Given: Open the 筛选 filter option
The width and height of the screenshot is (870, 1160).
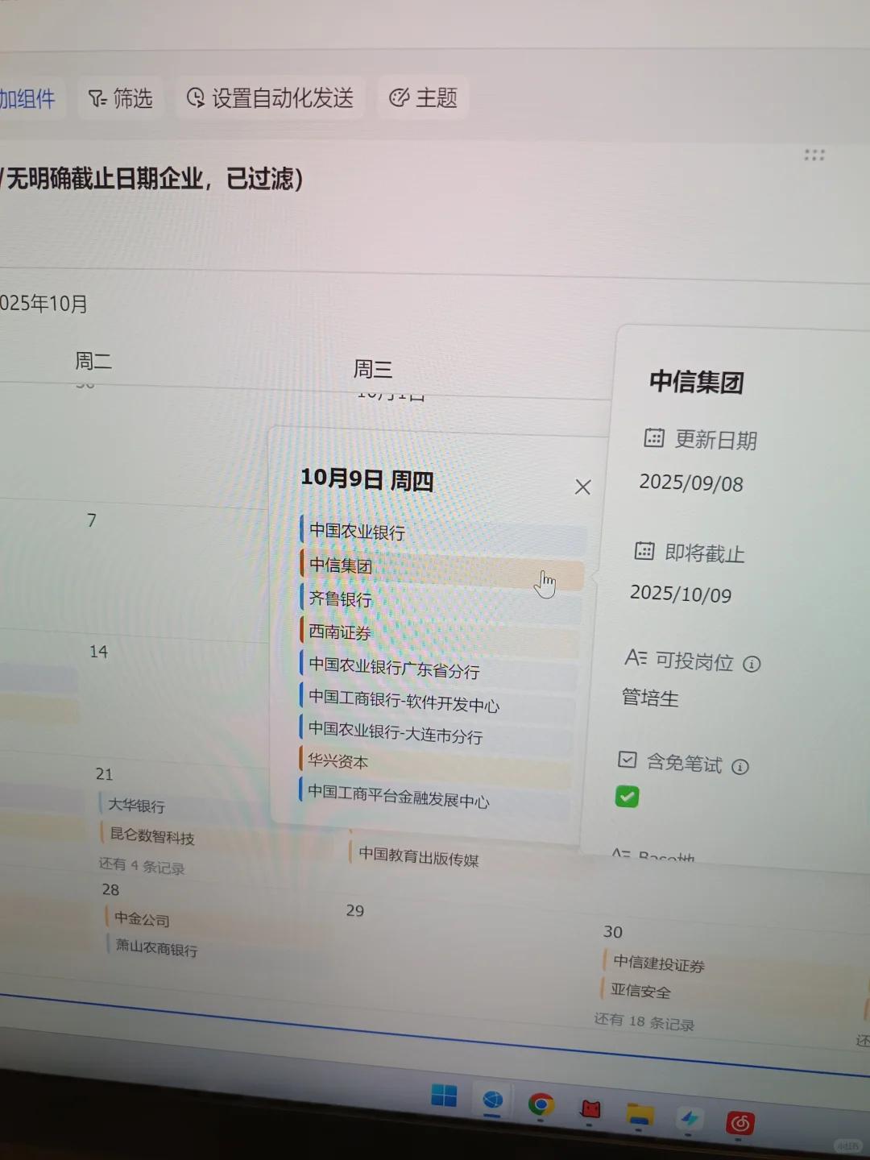Looking at the screenshot, I should click(x=120, y=98).
